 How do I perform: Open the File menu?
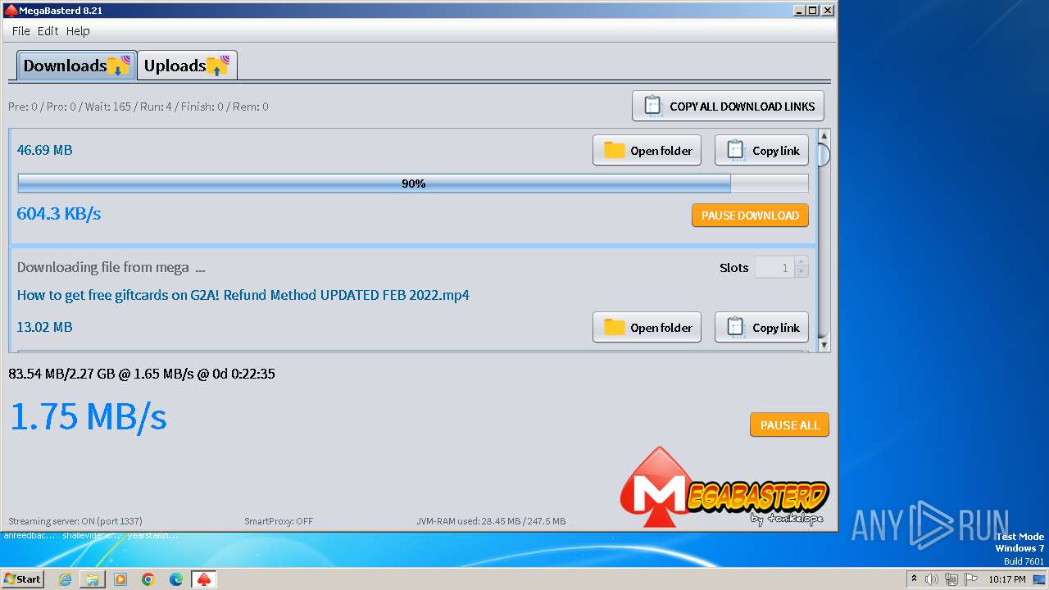coord(20,31)
